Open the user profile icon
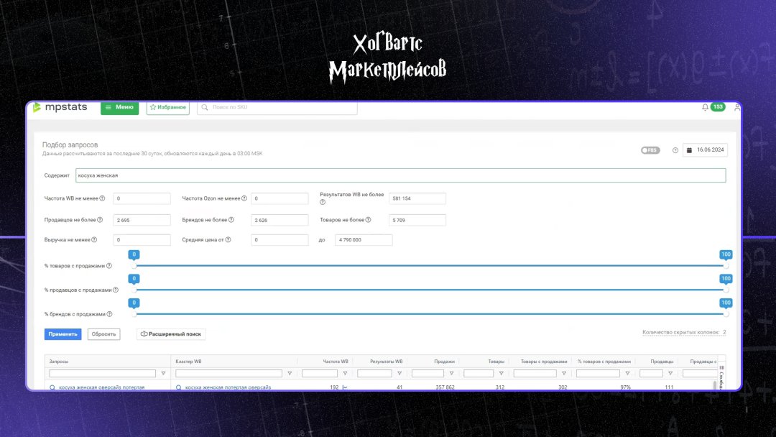Screen dimensions: 776x437 [736, 107]
